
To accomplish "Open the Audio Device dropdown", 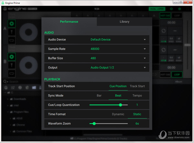I will 145,40.
